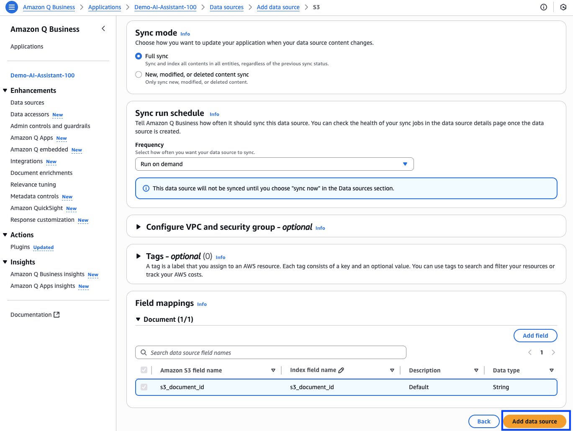This screenshot has width=573, height=431.
Task: Open Relevance tuning in sidebar
Action: click(x=33, y=185)
